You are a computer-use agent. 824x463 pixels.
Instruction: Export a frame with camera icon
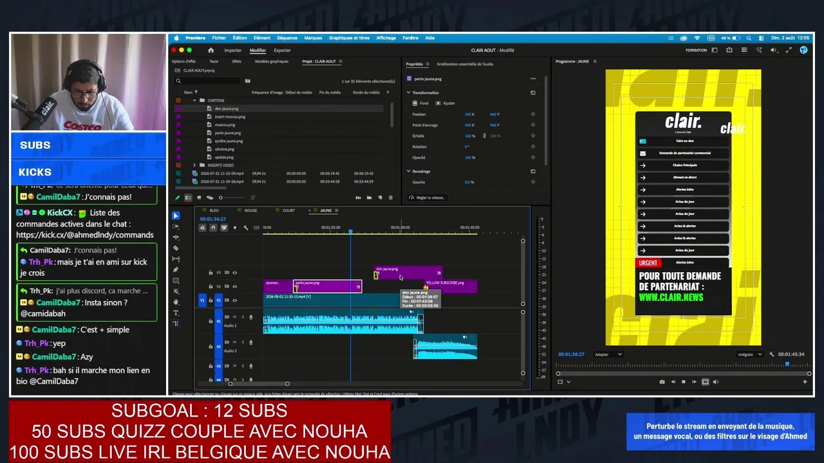click(x=662, y=382)
